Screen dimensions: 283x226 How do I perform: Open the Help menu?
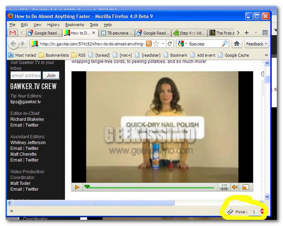(x=108, y=25)
